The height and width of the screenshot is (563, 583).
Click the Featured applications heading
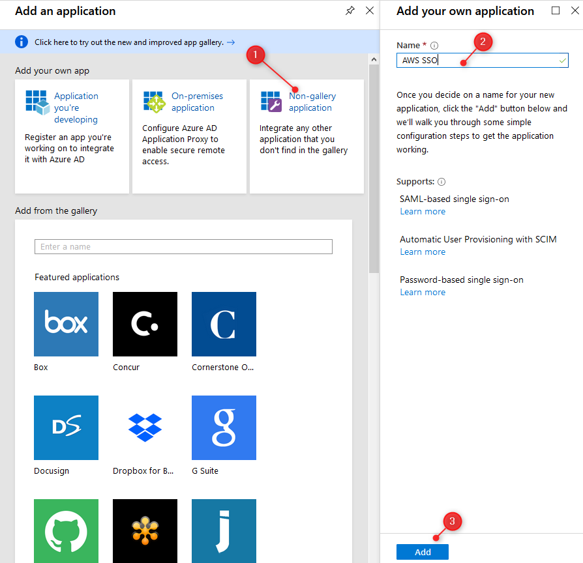(77, 277)
